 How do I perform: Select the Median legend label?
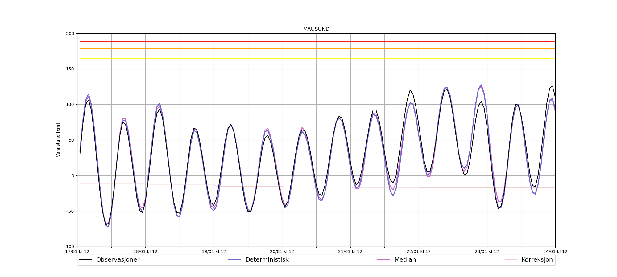coord(405,260)
